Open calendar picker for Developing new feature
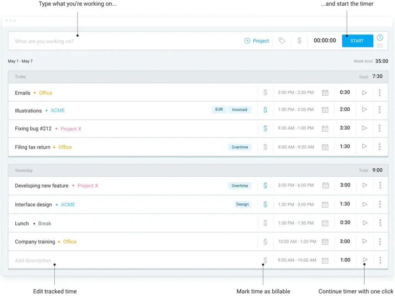This screenshot has height=296, width=395. click(x=326, y=185)
